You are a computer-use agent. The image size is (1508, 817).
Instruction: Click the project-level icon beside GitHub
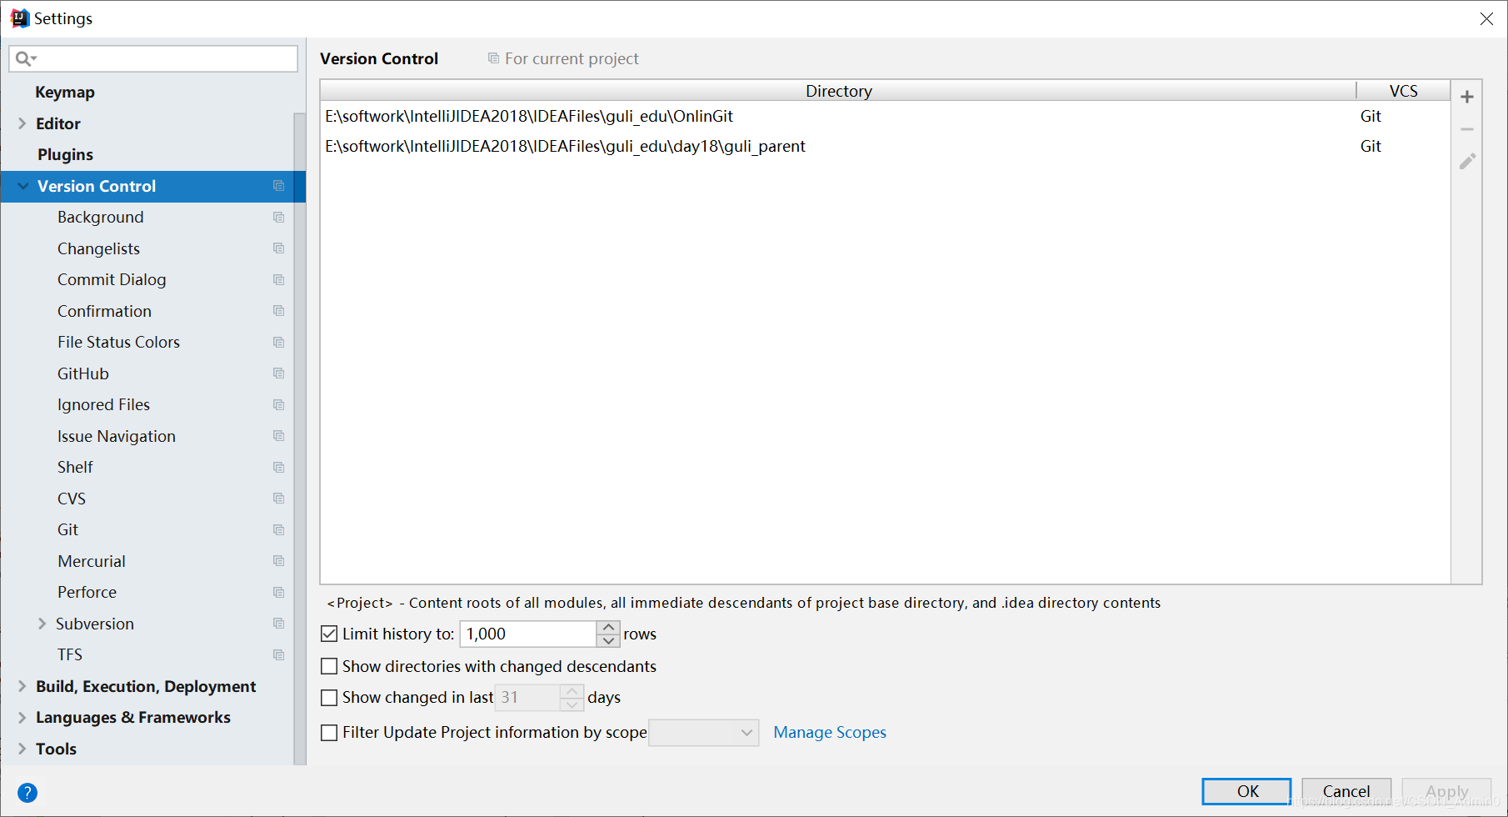coord(279,373)
